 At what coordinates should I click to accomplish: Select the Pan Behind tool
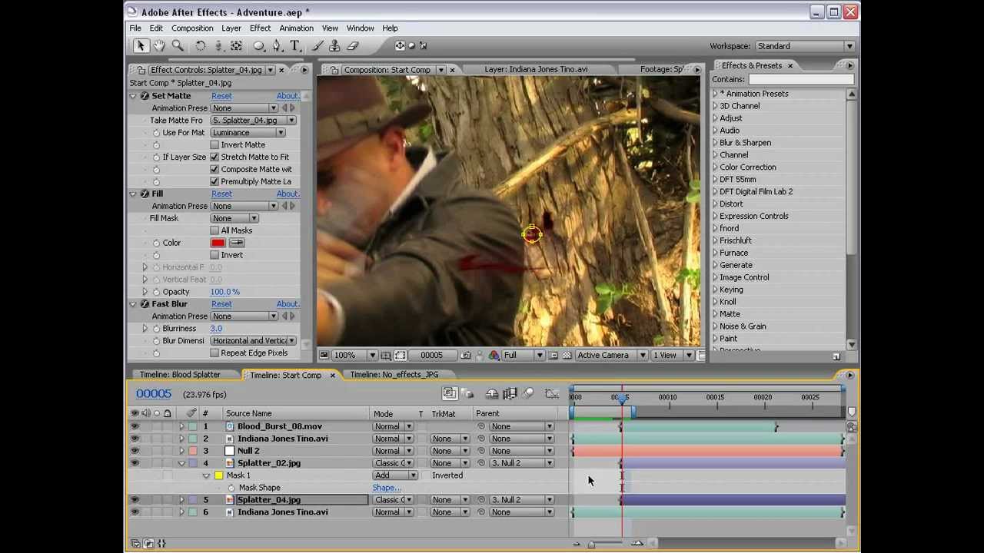[x=237, y=46]
